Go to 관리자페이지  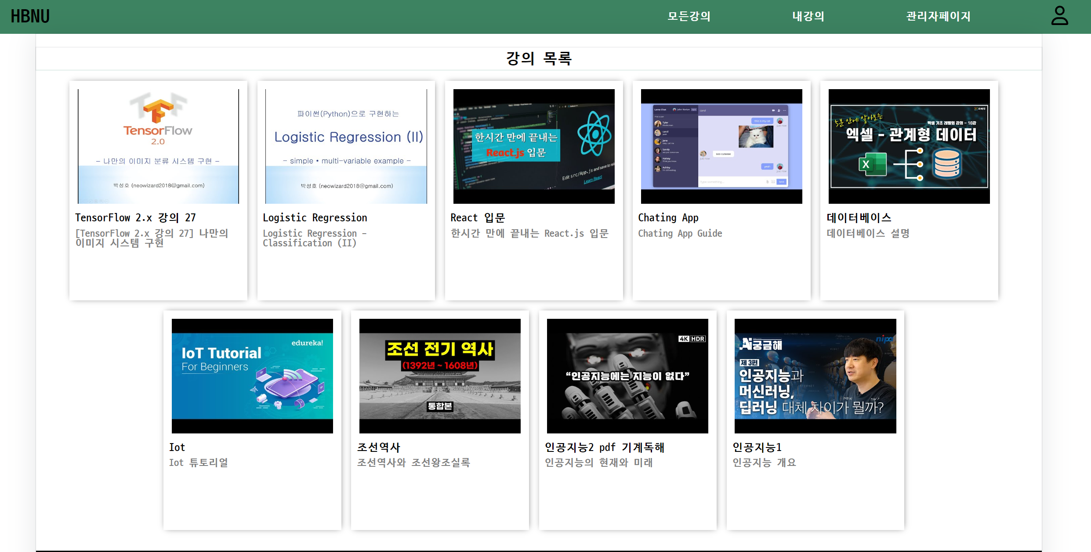click(x=938, y=16)
